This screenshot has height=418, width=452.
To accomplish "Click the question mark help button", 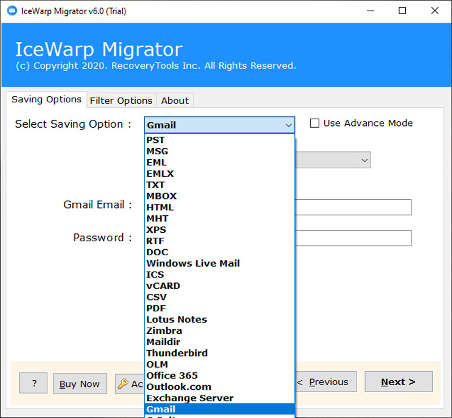I will click(x=33, y=383).
